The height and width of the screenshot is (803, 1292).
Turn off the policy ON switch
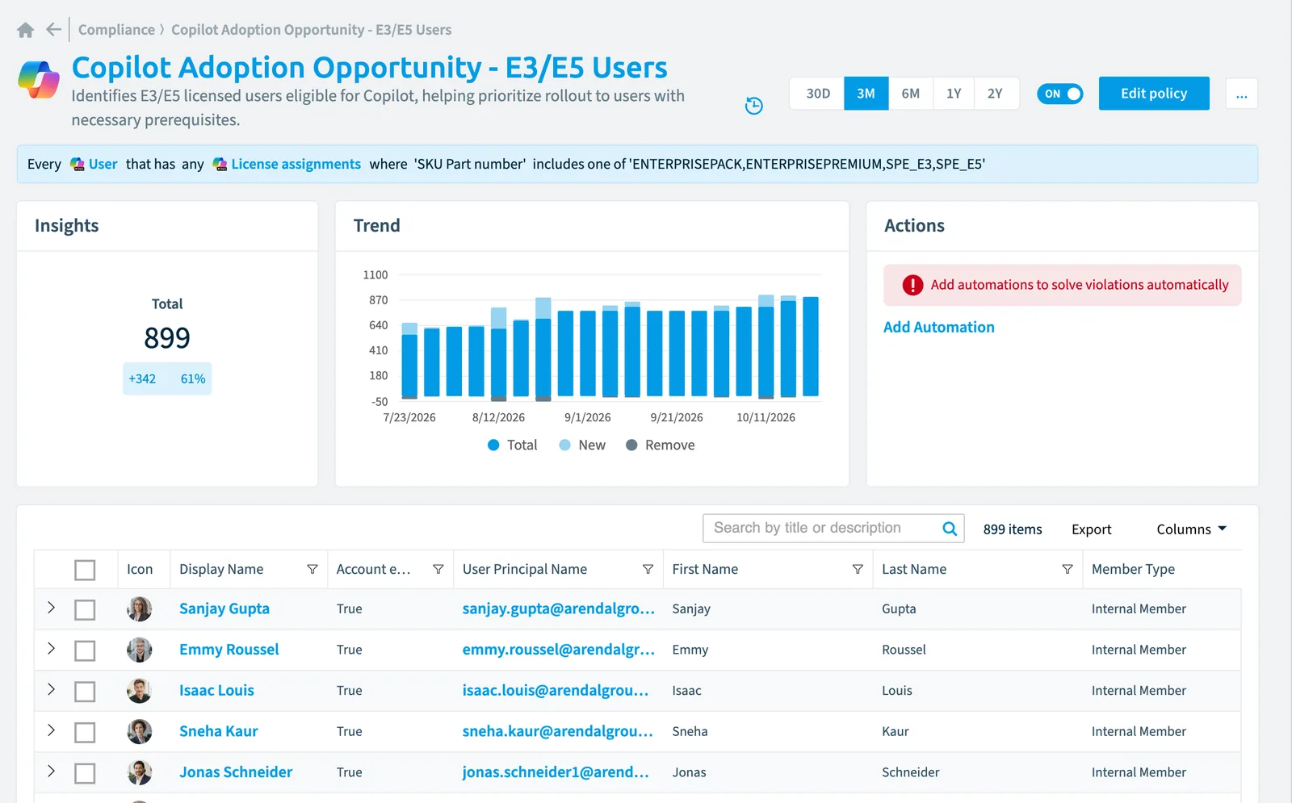1059,94
